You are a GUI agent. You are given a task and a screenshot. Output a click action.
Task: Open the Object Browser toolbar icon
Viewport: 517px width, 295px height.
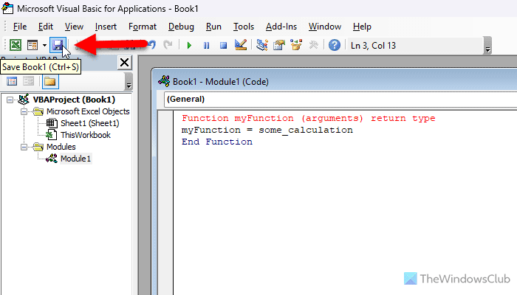click(x=296, y=45)
